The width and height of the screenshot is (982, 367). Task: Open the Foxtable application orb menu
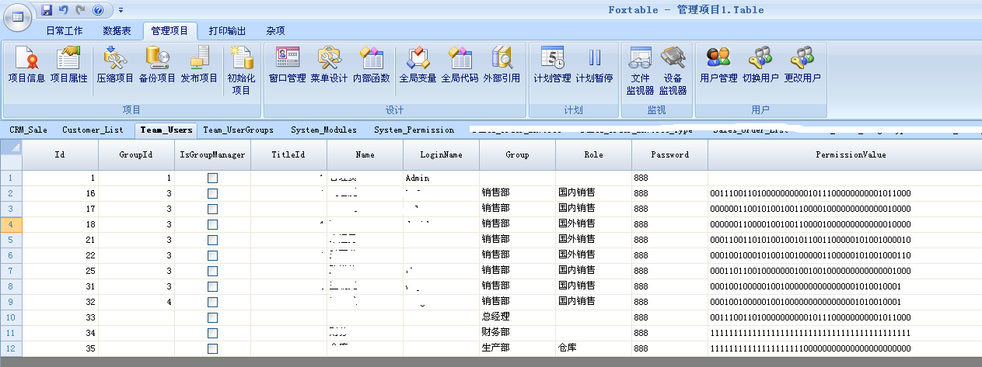click(19, 16)
